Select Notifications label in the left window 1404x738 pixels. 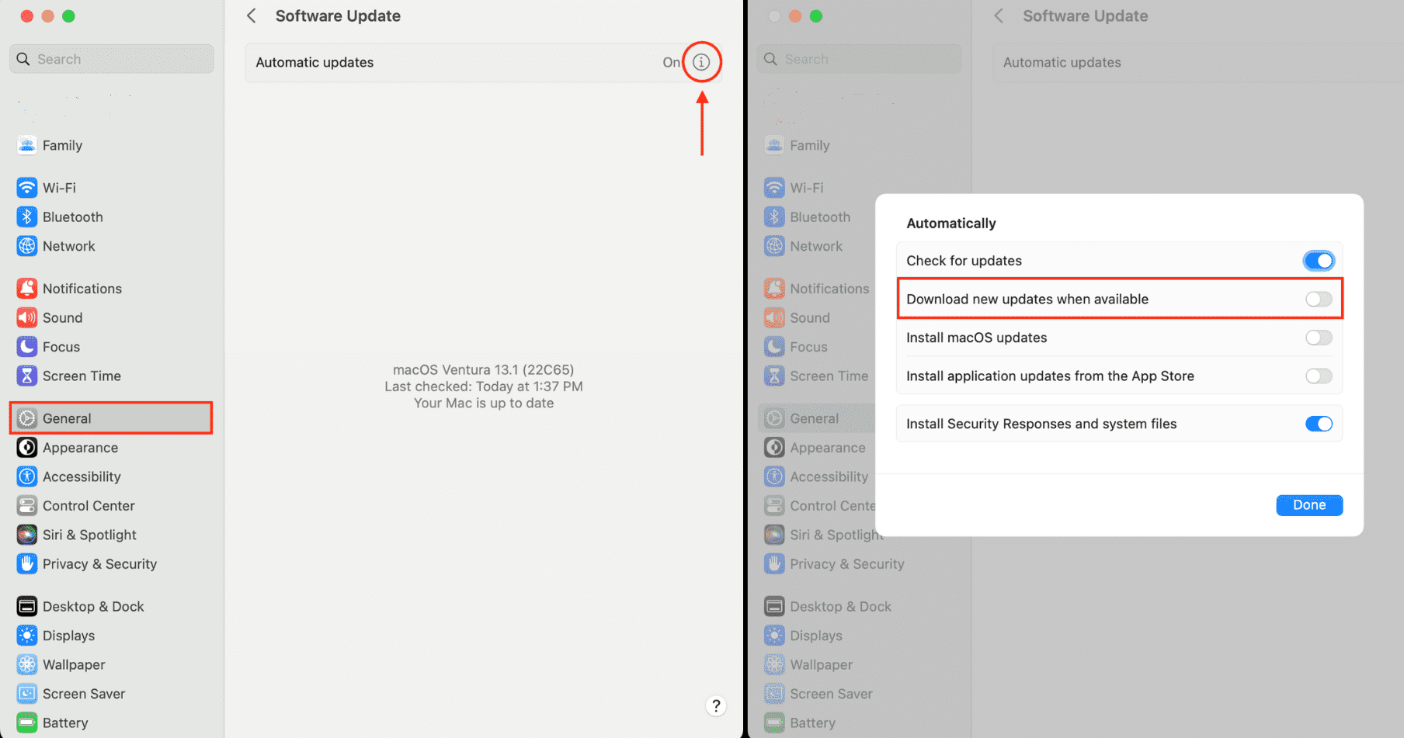pos(82,289)
